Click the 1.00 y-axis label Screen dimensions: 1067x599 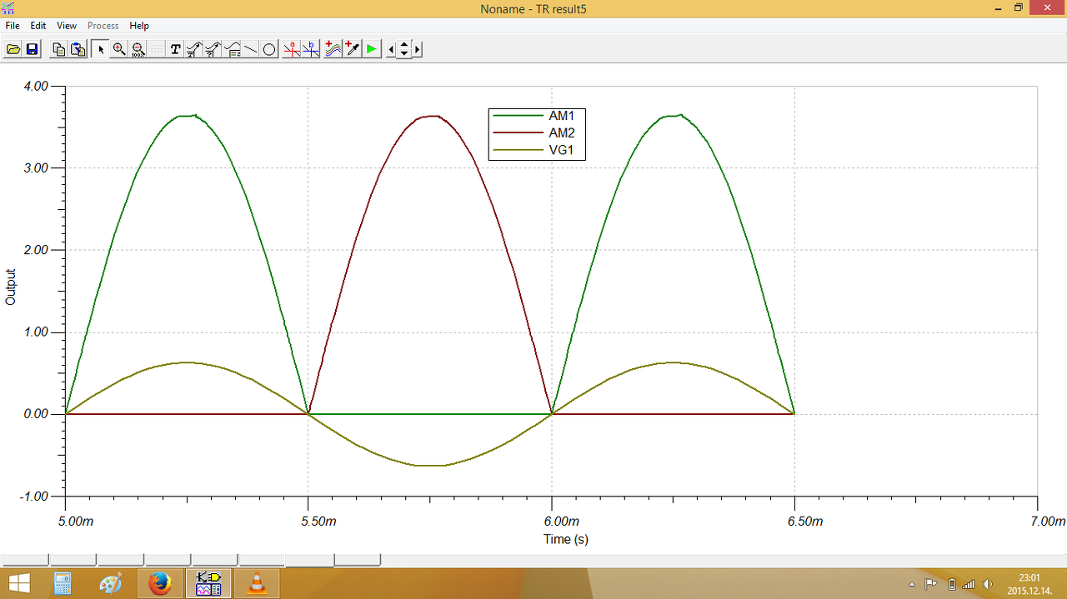37,332
